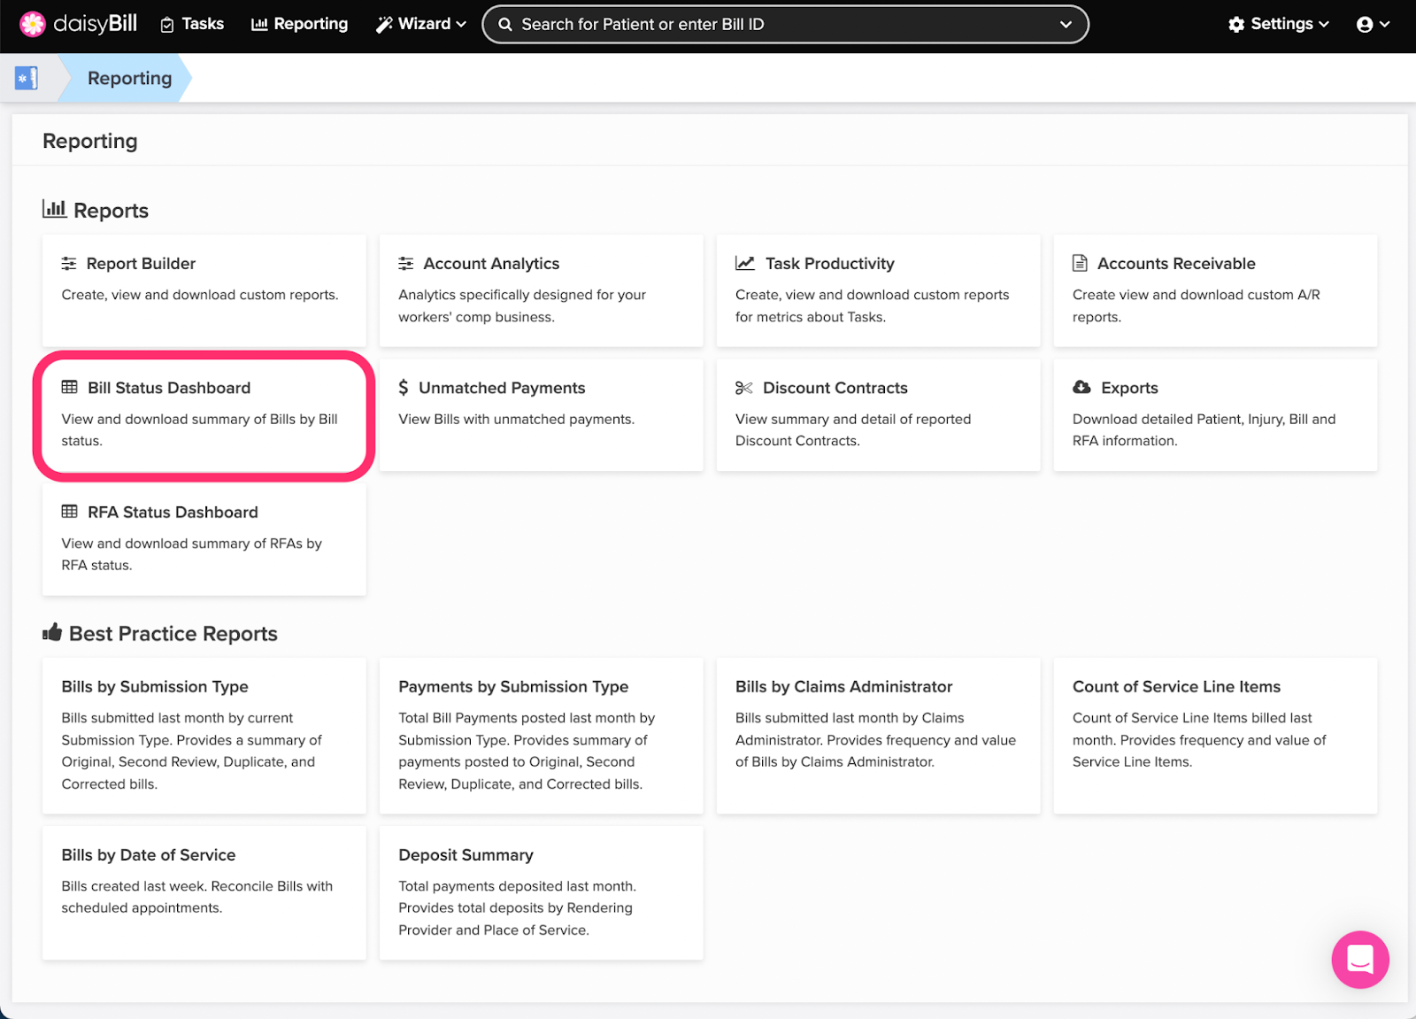1416x1019 pixels.
Task: Expand the Wizard dropdown menu
Action: point(421,24)
